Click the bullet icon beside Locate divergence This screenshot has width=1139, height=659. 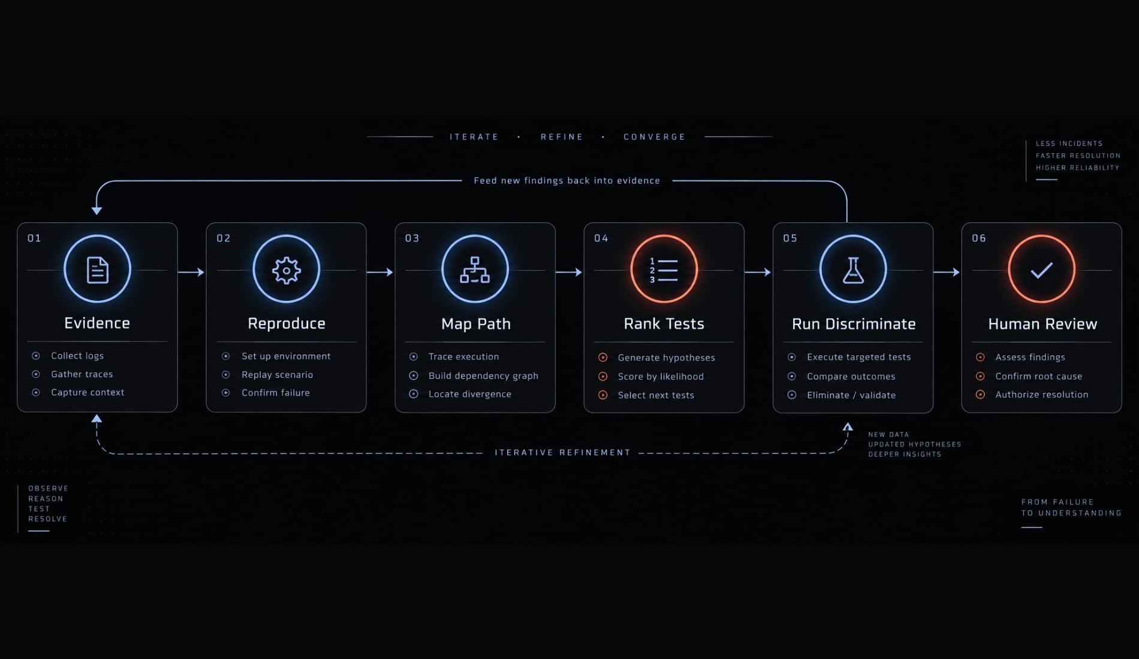tap(414, 394)
